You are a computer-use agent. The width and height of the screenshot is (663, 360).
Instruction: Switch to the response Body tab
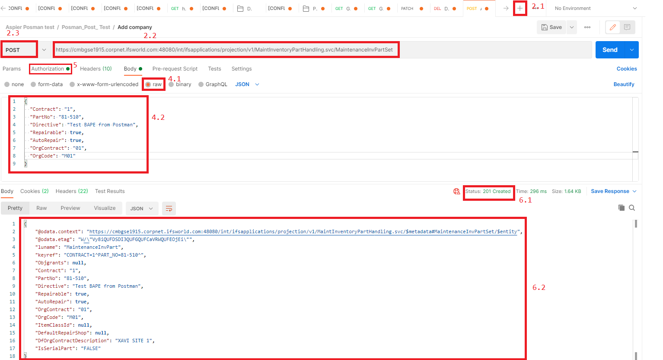coord(7,191)
